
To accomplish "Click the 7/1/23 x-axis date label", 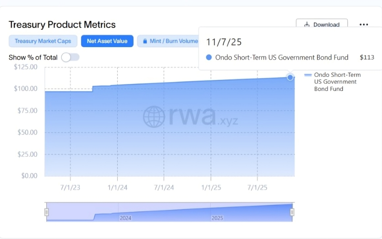I will pyautogui.click(x=71, y=187).
